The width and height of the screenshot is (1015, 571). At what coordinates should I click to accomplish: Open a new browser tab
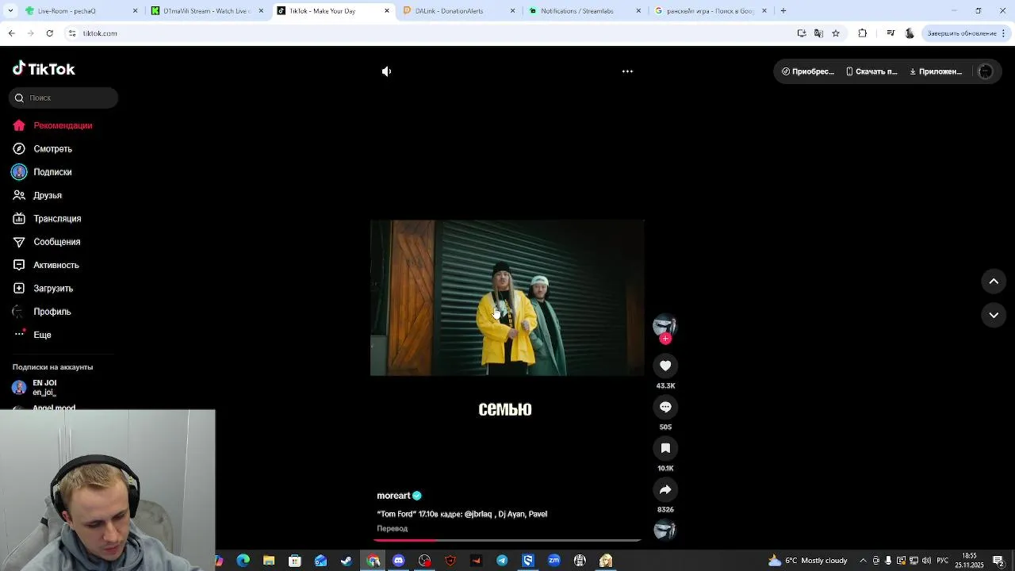click(x=783, y=11)
